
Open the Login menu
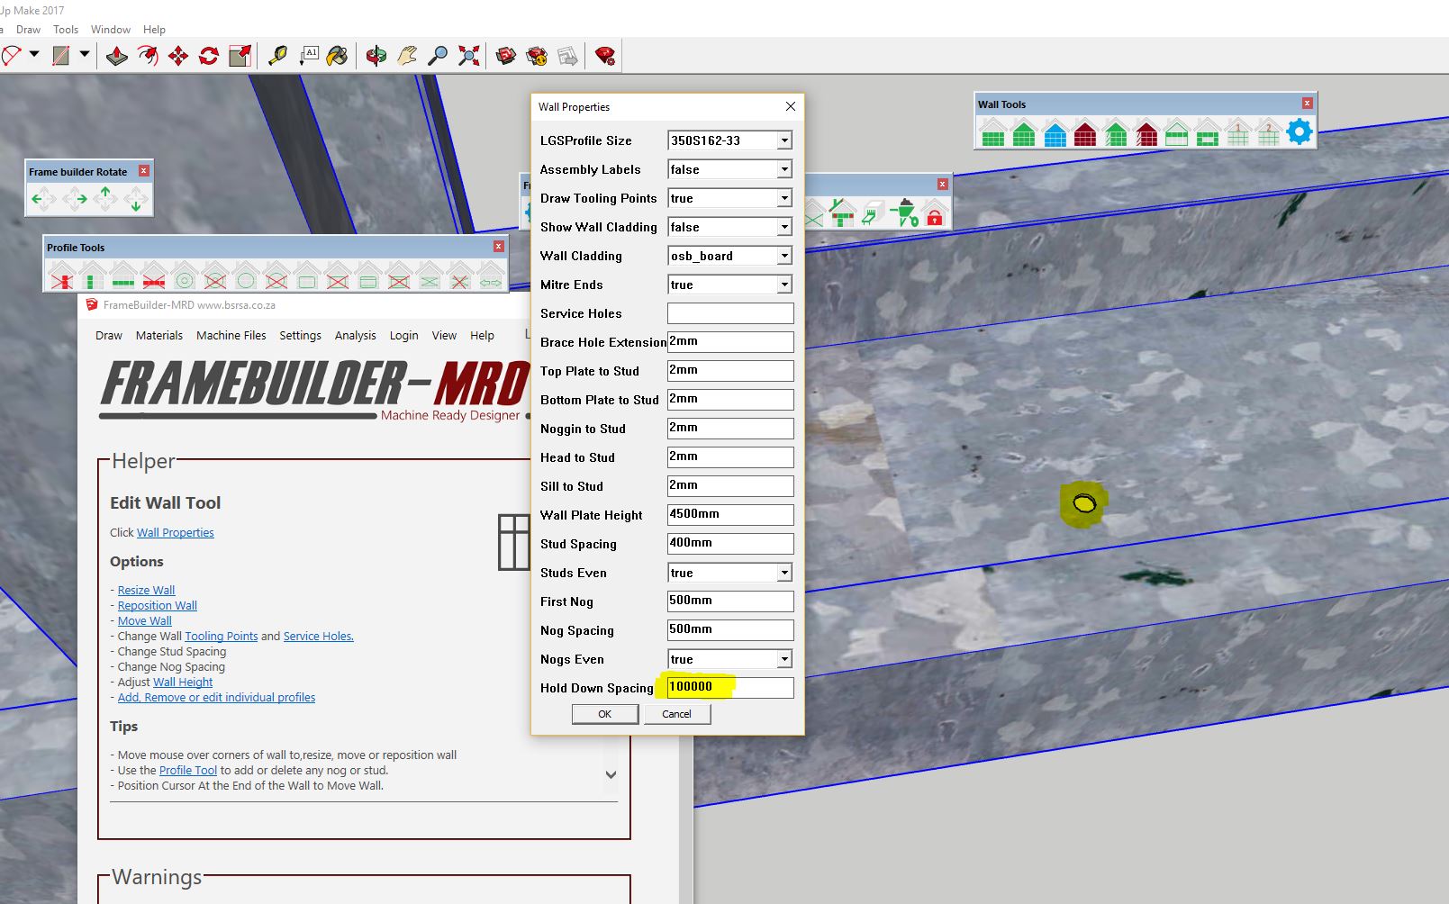click(403, 335)
